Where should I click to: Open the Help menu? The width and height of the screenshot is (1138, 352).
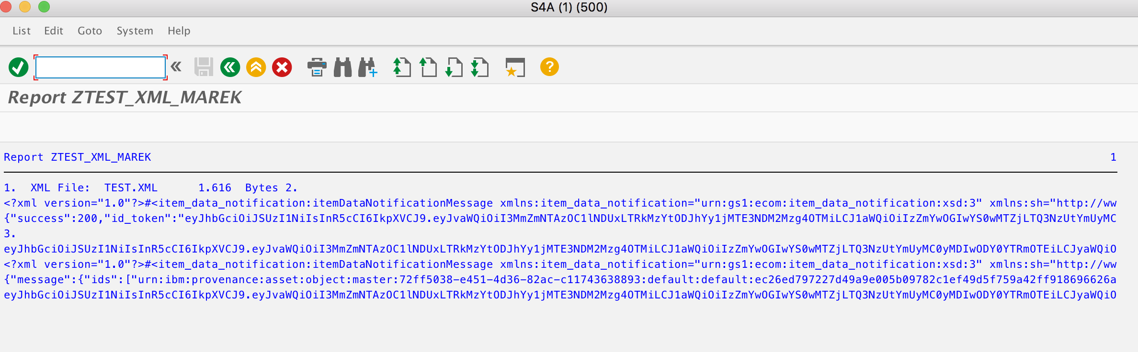coord(179,31)
